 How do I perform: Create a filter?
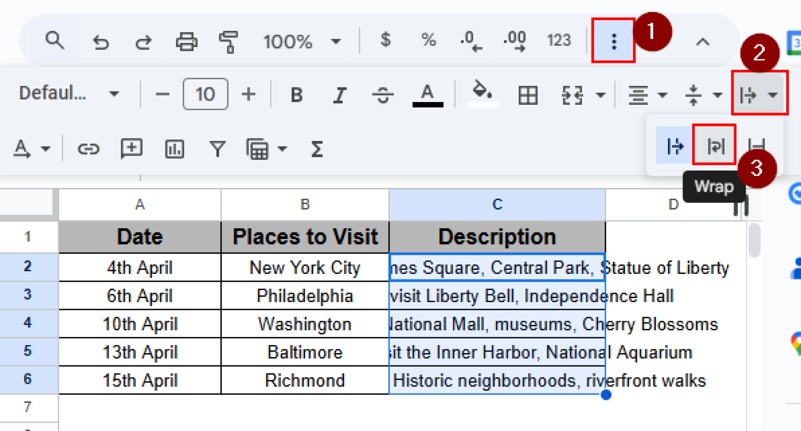[x=218, y=148]
